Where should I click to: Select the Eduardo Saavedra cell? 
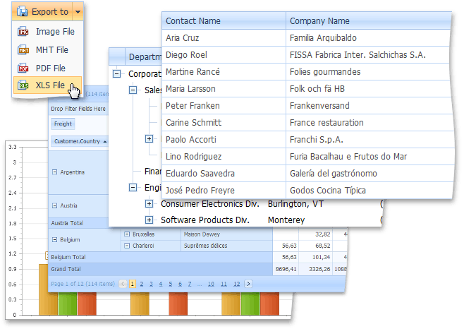(224, 174)
